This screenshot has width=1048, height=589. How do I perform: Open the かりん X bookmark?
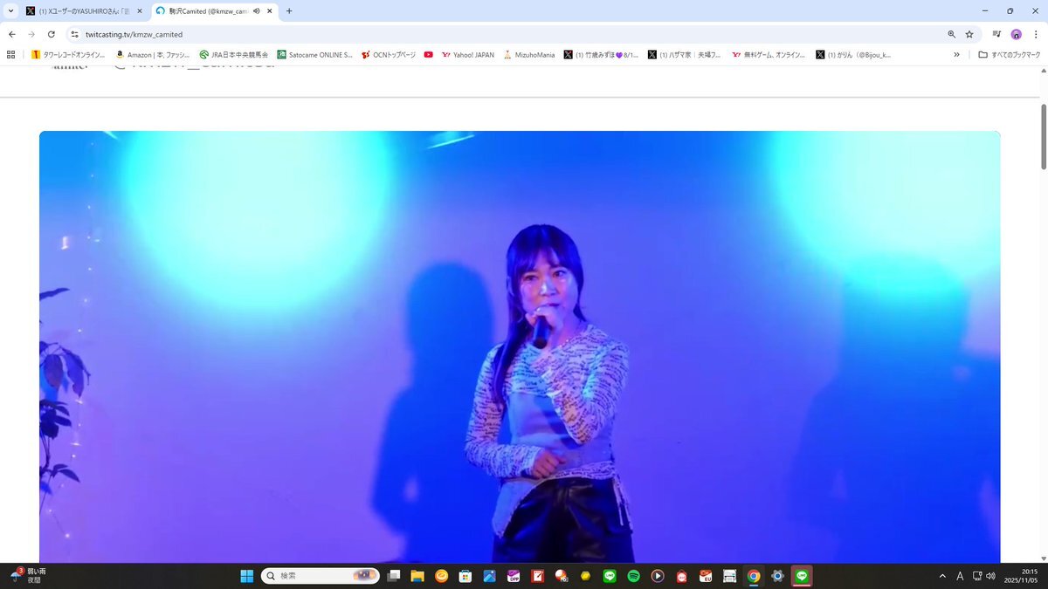tap(853, 54)
